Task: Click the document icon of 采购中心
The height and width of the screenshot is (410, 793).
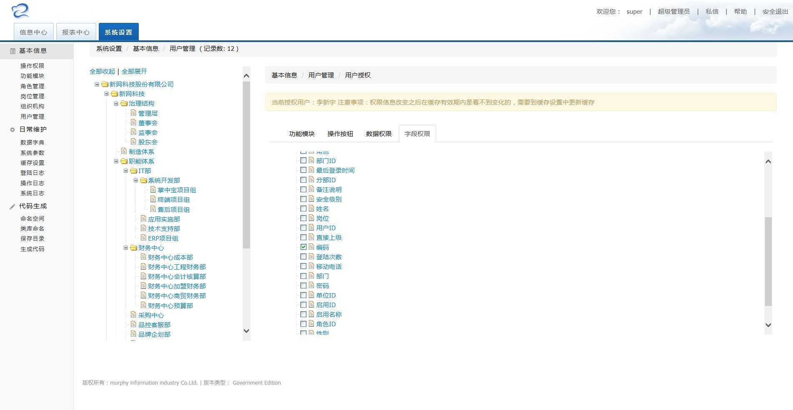Action: 133,315
